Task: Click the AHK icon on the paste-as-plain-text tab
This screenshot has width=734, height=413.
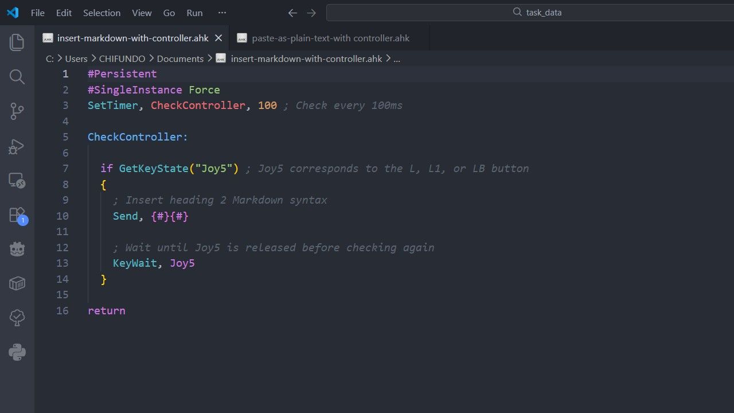Action: [x=242, y=38]
